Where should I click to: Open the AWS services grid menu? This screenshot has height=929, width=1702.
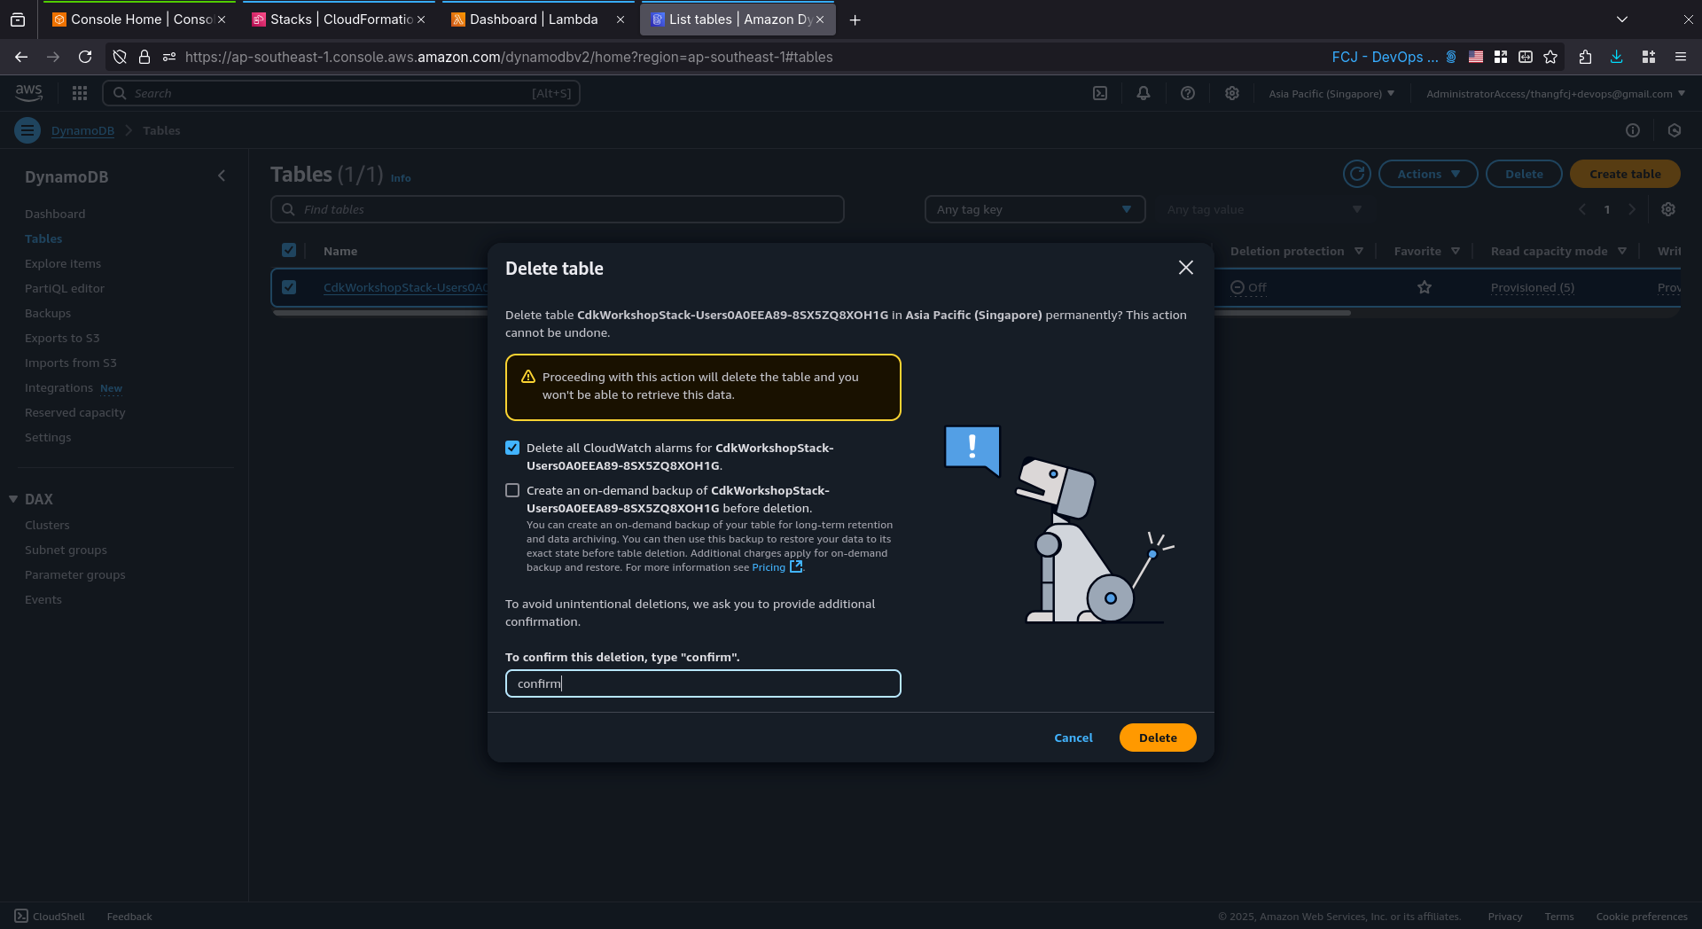(80, 93)
